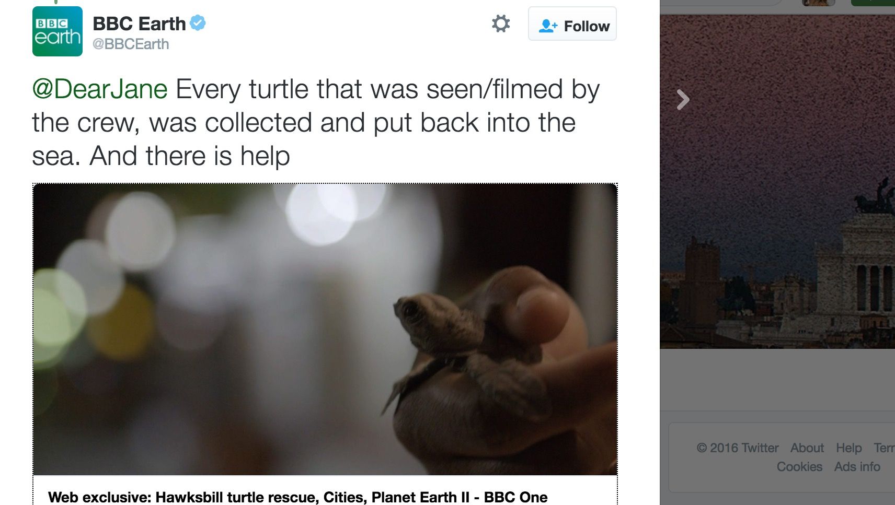The image size is (895, 505).
Task: Click the @BBCEarth handle
Action: (x=131, y=44)
